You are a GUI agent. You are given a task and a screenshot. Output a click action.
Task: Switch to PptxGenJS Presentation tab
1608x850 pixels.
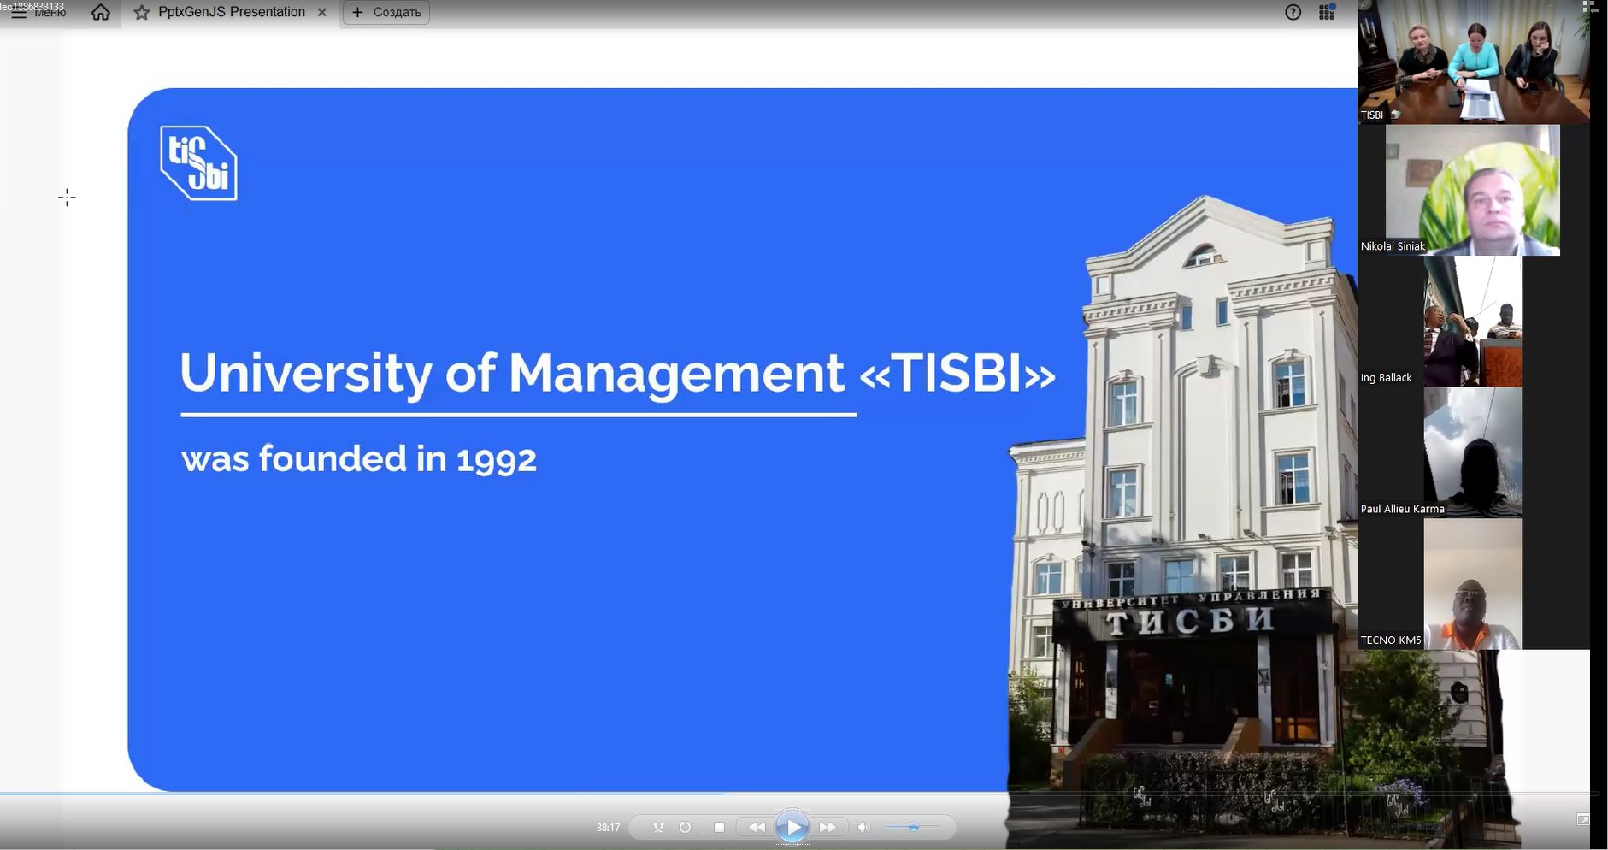pyautogui.click(x=232, y=12)
